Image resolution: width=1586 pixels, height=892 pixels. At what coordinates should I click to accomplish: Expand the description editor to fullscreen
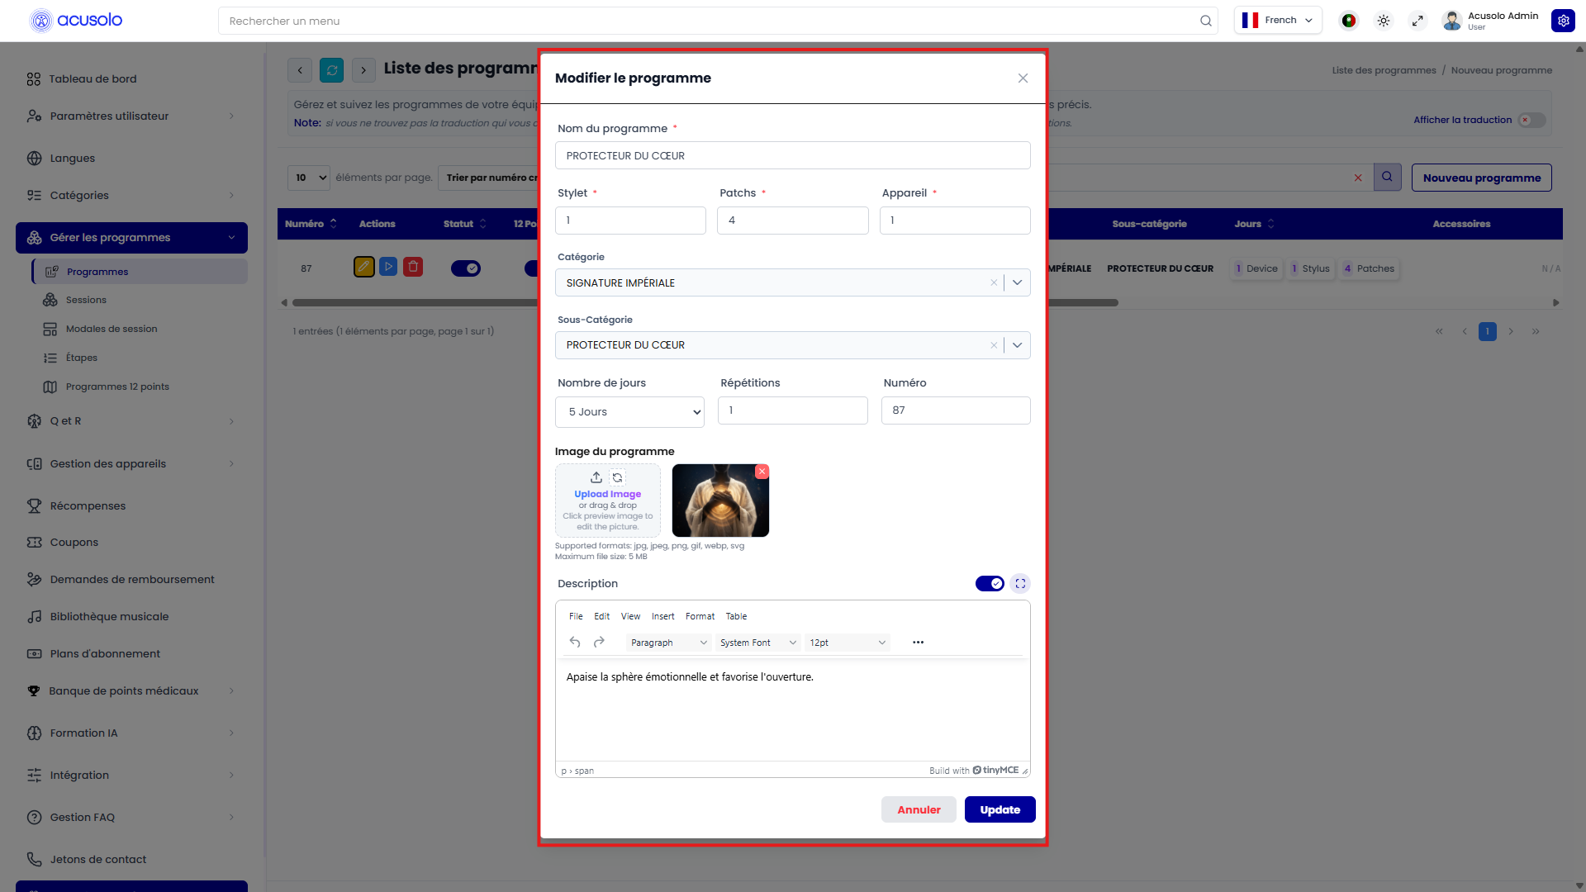(x=1020, y=583)
